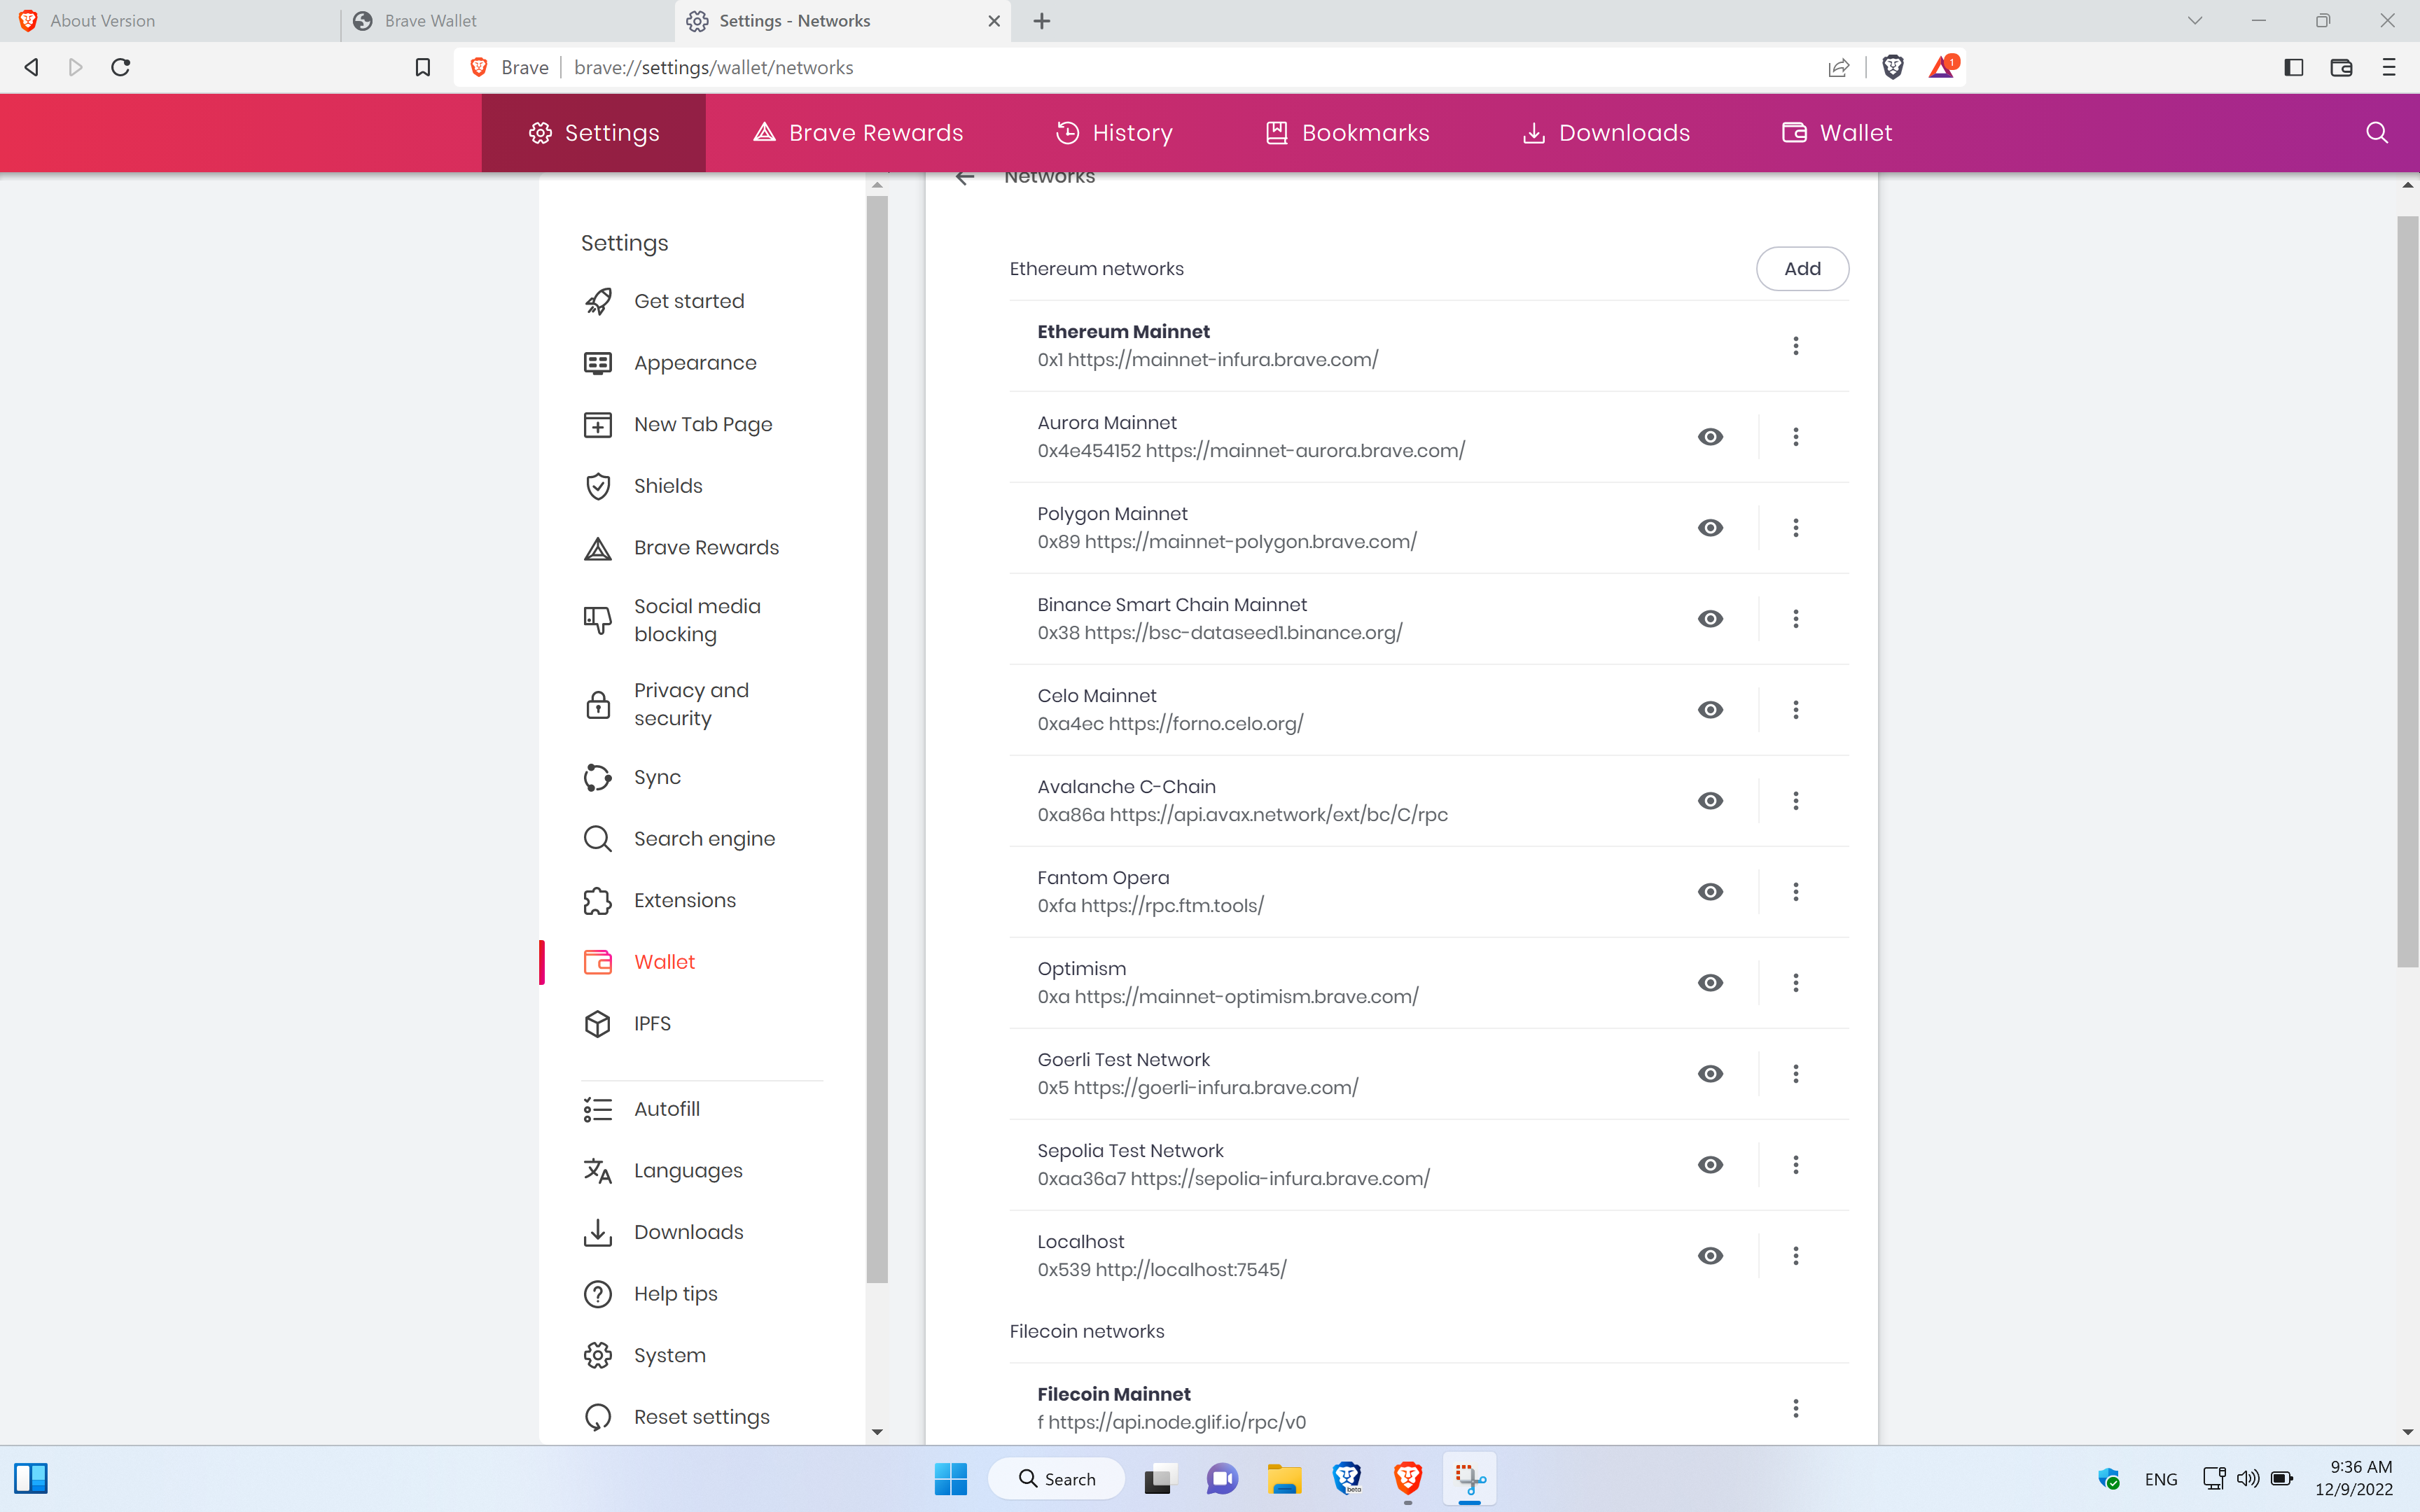Open the tab search chevron near window controls
This screenshot has width=2420, height=1512.
click(2195, 20)
